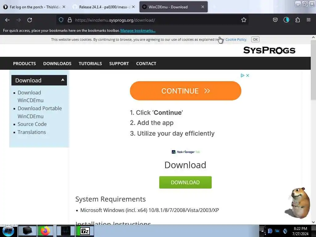316x237 pixels.
Task: Click the Microsoft Windows requirements line
Action: pyautogui.click(x=150, y=210)
